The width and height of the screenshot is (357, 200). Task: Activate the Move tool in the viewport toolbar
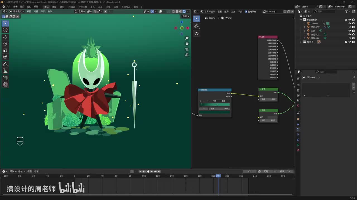point(5,37)
